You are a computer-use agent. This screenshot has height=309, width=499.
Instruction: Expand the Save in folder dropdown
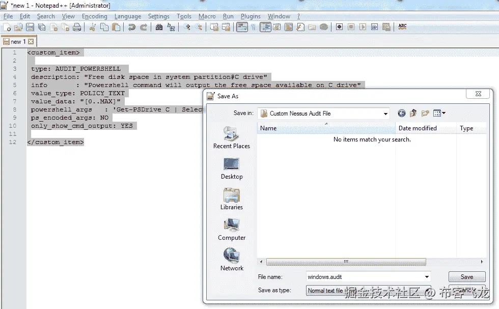[x=385, y=114]
